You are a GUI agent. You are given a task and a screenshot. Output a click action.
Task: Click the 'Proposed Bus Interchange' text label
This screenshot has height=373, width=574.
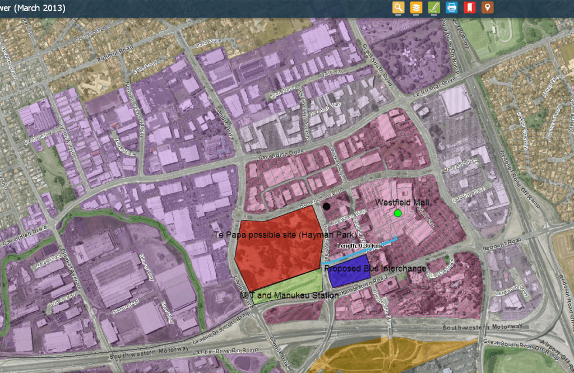pos(376,268)
